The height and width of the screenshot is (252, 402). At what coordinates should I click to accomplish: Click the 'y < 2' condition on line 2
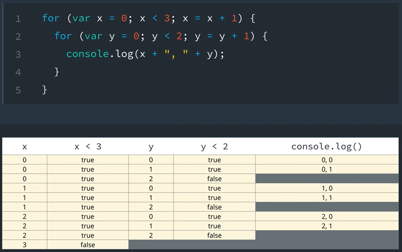pos(167,36)
